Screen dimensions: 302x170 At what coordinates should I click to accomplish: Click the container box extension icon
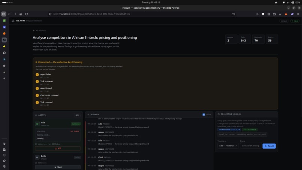tap(274, 14)
